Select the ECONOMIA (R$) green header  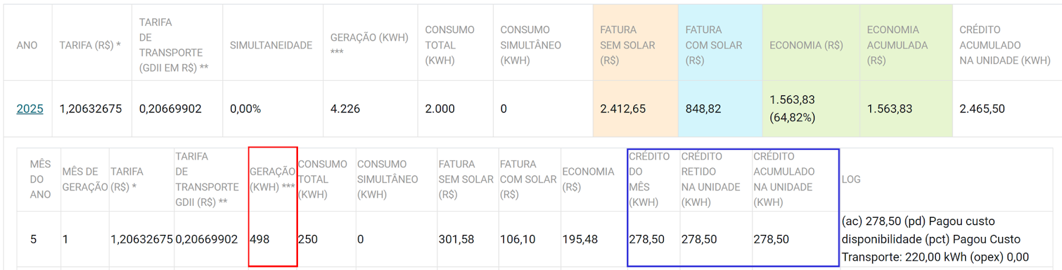point(806,45)
